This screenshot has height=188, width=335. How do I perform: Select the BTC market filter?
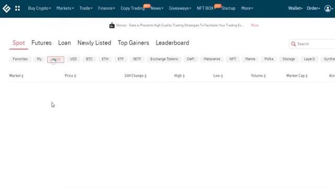[90, 59]
